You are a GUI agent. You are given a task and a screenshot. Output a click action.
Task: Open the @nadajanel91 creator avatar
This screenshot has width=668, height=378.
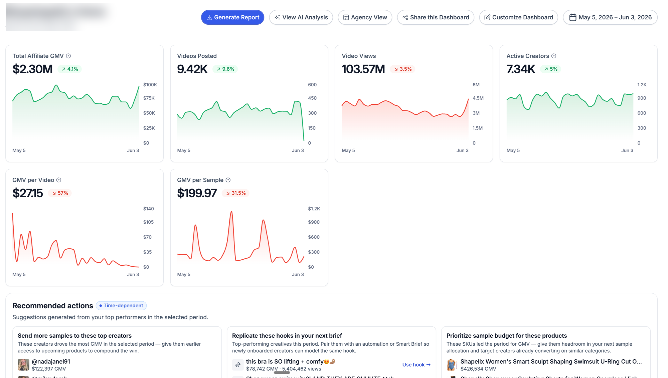click(23, 365)
